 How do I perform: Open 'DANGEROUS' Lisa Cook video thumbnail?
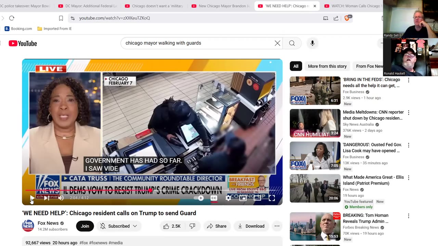pyautogui.click(x=315, y=156)
